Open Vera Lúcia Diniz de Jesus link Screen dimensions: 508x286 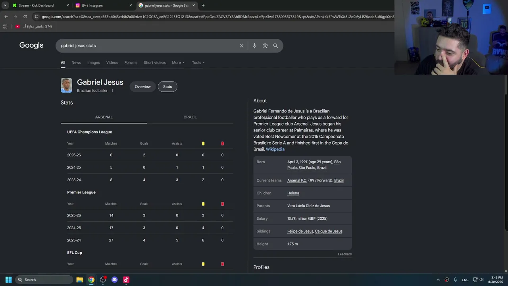tap(308, 206)
